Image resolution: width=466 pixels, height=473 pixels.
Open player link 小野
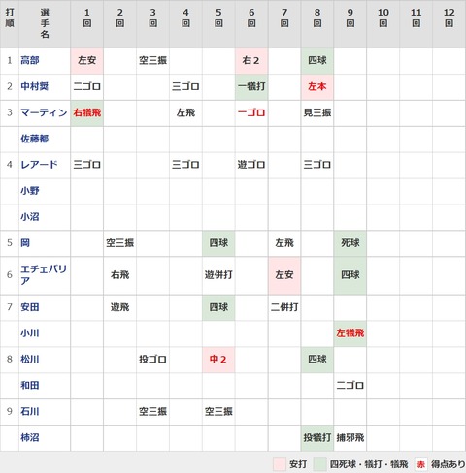[x=30, y=191]
